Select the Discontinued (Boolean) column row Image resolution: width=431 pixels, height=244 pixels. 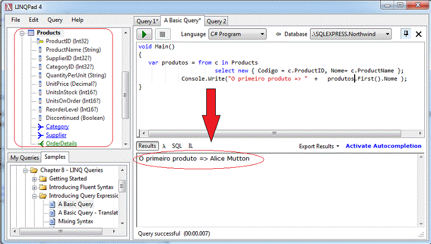pos(75,118)
